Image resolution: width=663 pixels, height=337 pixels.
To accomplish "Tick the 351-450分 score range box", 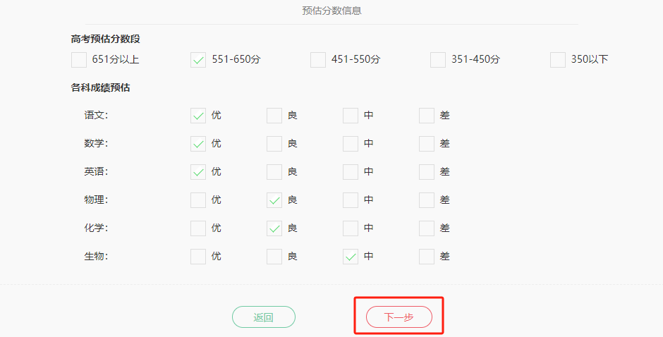I will point(438,60).
